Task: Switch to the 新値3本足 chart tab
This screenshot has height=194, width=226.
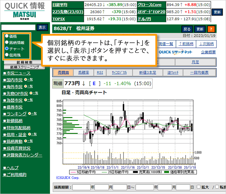Action: click(x=148, y=73)
